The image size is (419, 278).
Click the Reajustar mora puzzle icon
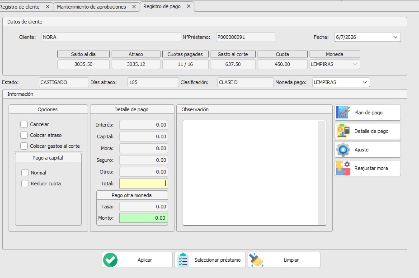click(x=343, y=168)
